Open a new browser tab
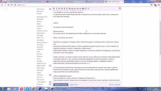The height and width of the screenshot is (91, 161). (x=125, y=2)
